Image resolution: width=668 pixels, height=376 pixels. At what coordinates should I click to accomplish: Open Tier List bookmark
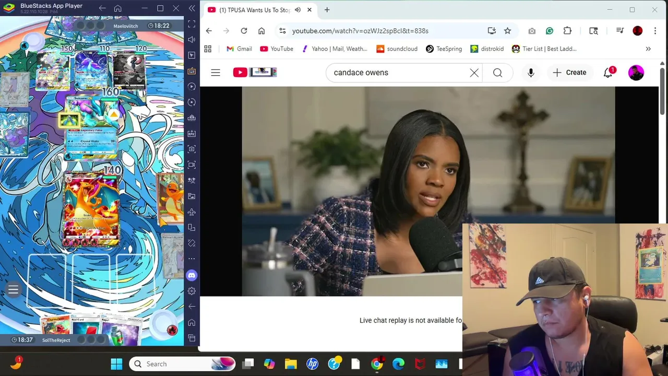coord(544,49)
